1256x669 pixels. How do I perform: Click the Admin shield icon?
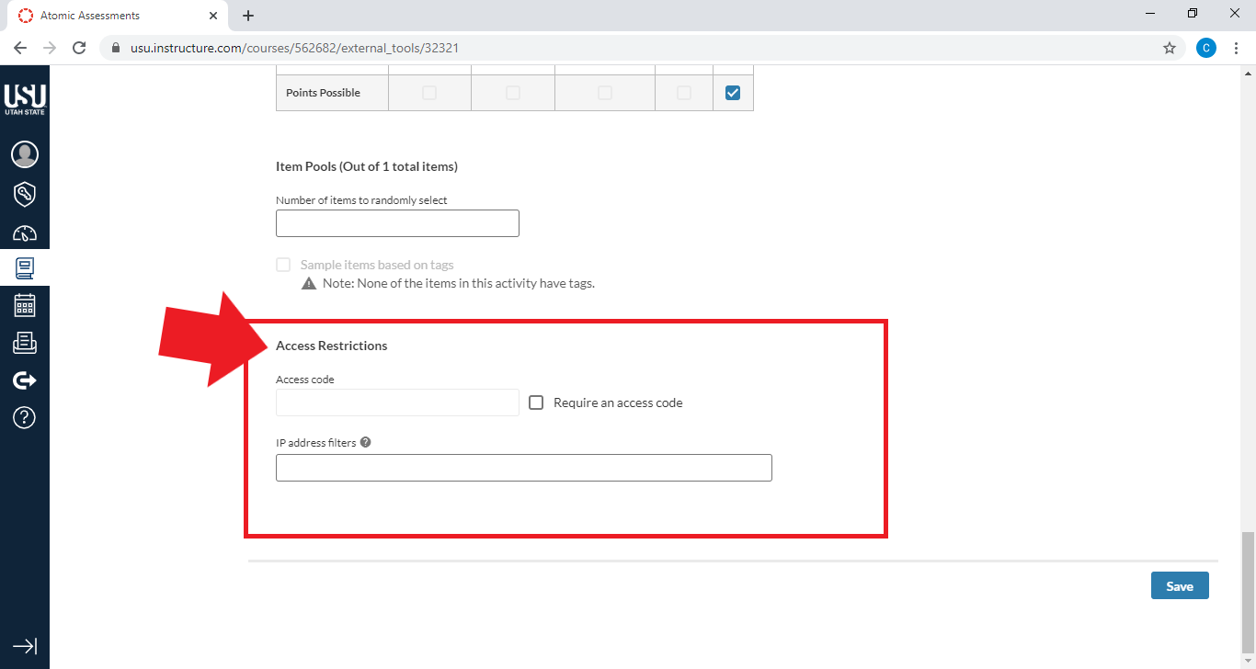tap(25, 194)
